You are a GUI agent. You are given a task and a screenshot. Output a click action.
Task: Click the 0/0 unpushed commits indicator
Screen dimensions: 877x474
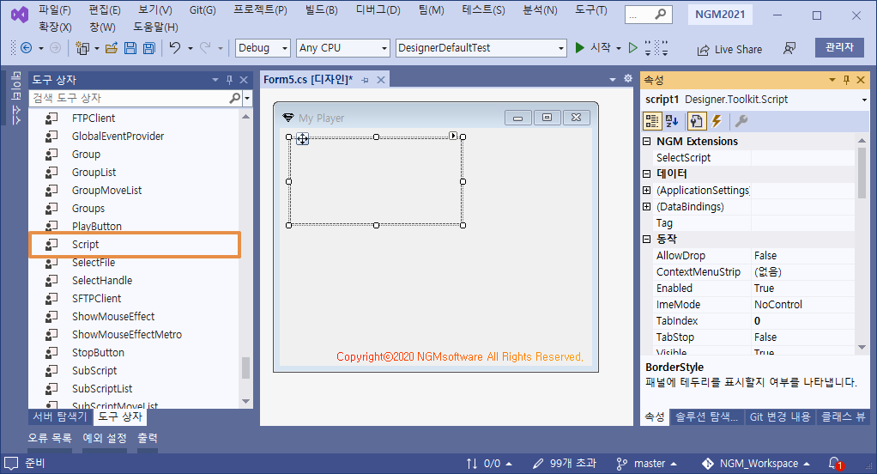[489, 464]
